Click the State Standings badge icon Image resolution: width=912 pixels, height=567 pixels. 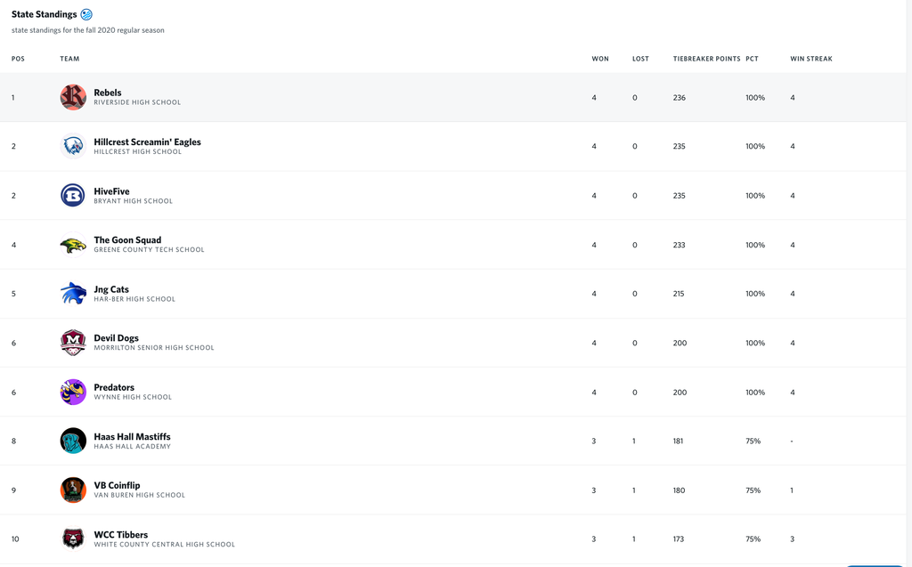pyautogui.click(x=86, y=14)
